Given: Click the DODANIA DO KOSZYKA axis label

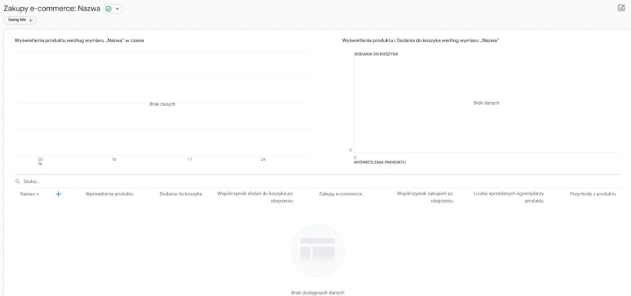Looking at the screenshot, I should [376, 54].
